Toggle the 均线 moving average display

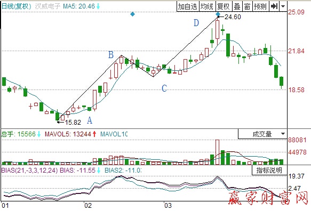coord(206,6)
